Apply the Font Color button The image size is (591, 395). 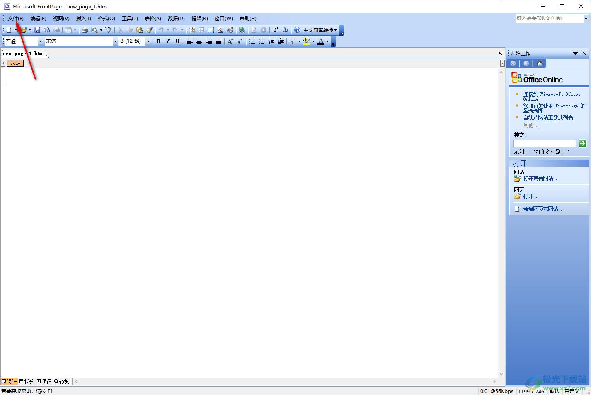click(321, 41)
